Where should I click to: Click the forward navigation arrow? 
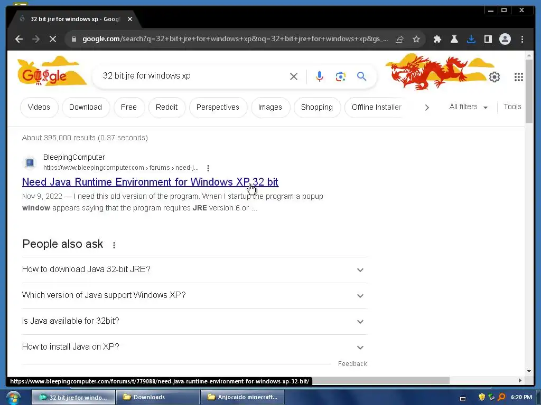pos(36,39)
